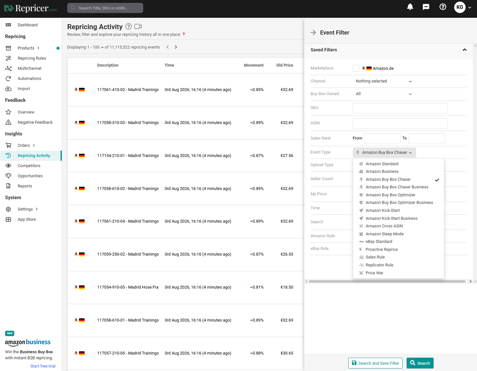The width and height of the screenshot is (477, 371).
Task: Click the Negative Feedback warning icon
Action: click(9, 122)
